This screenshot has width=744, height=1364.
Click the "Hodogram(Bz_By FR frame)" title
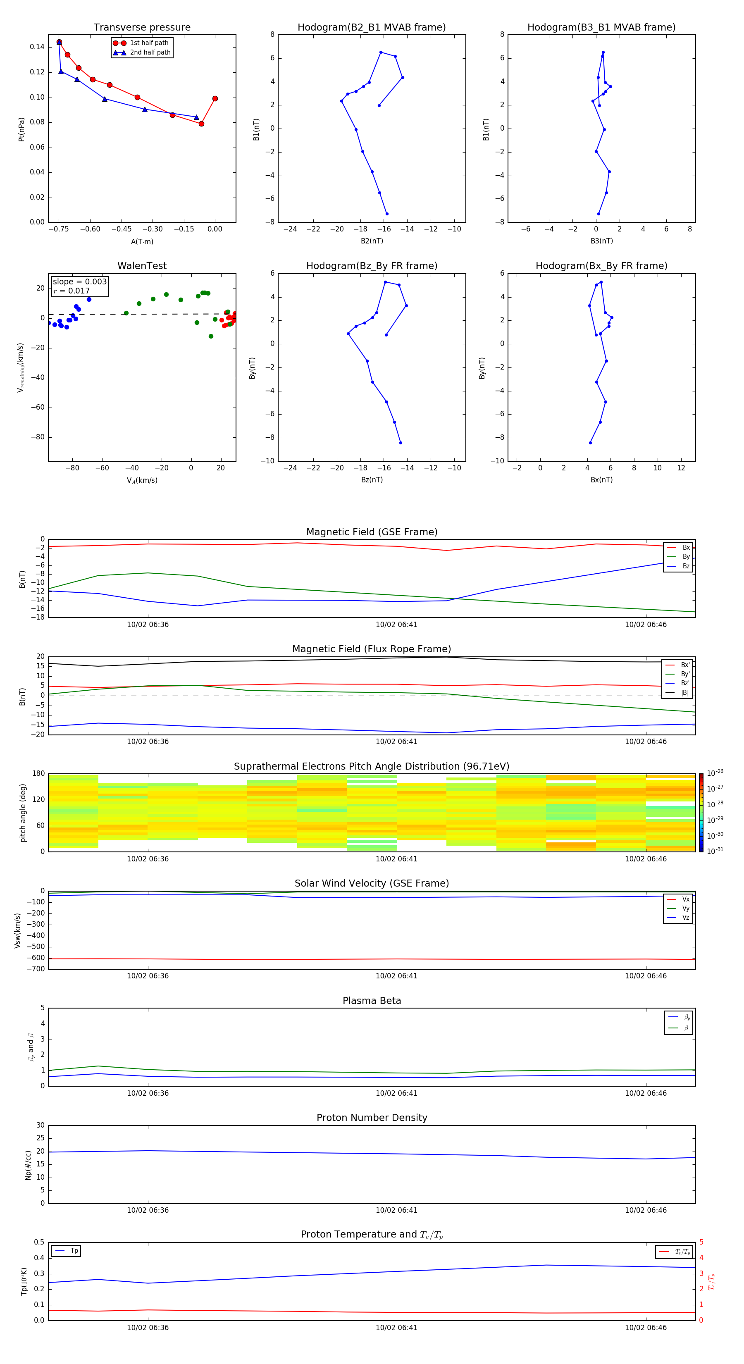(372, 266)
